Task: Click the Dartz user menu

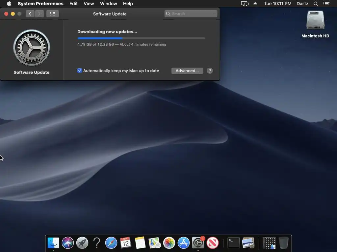Action: 302,4
